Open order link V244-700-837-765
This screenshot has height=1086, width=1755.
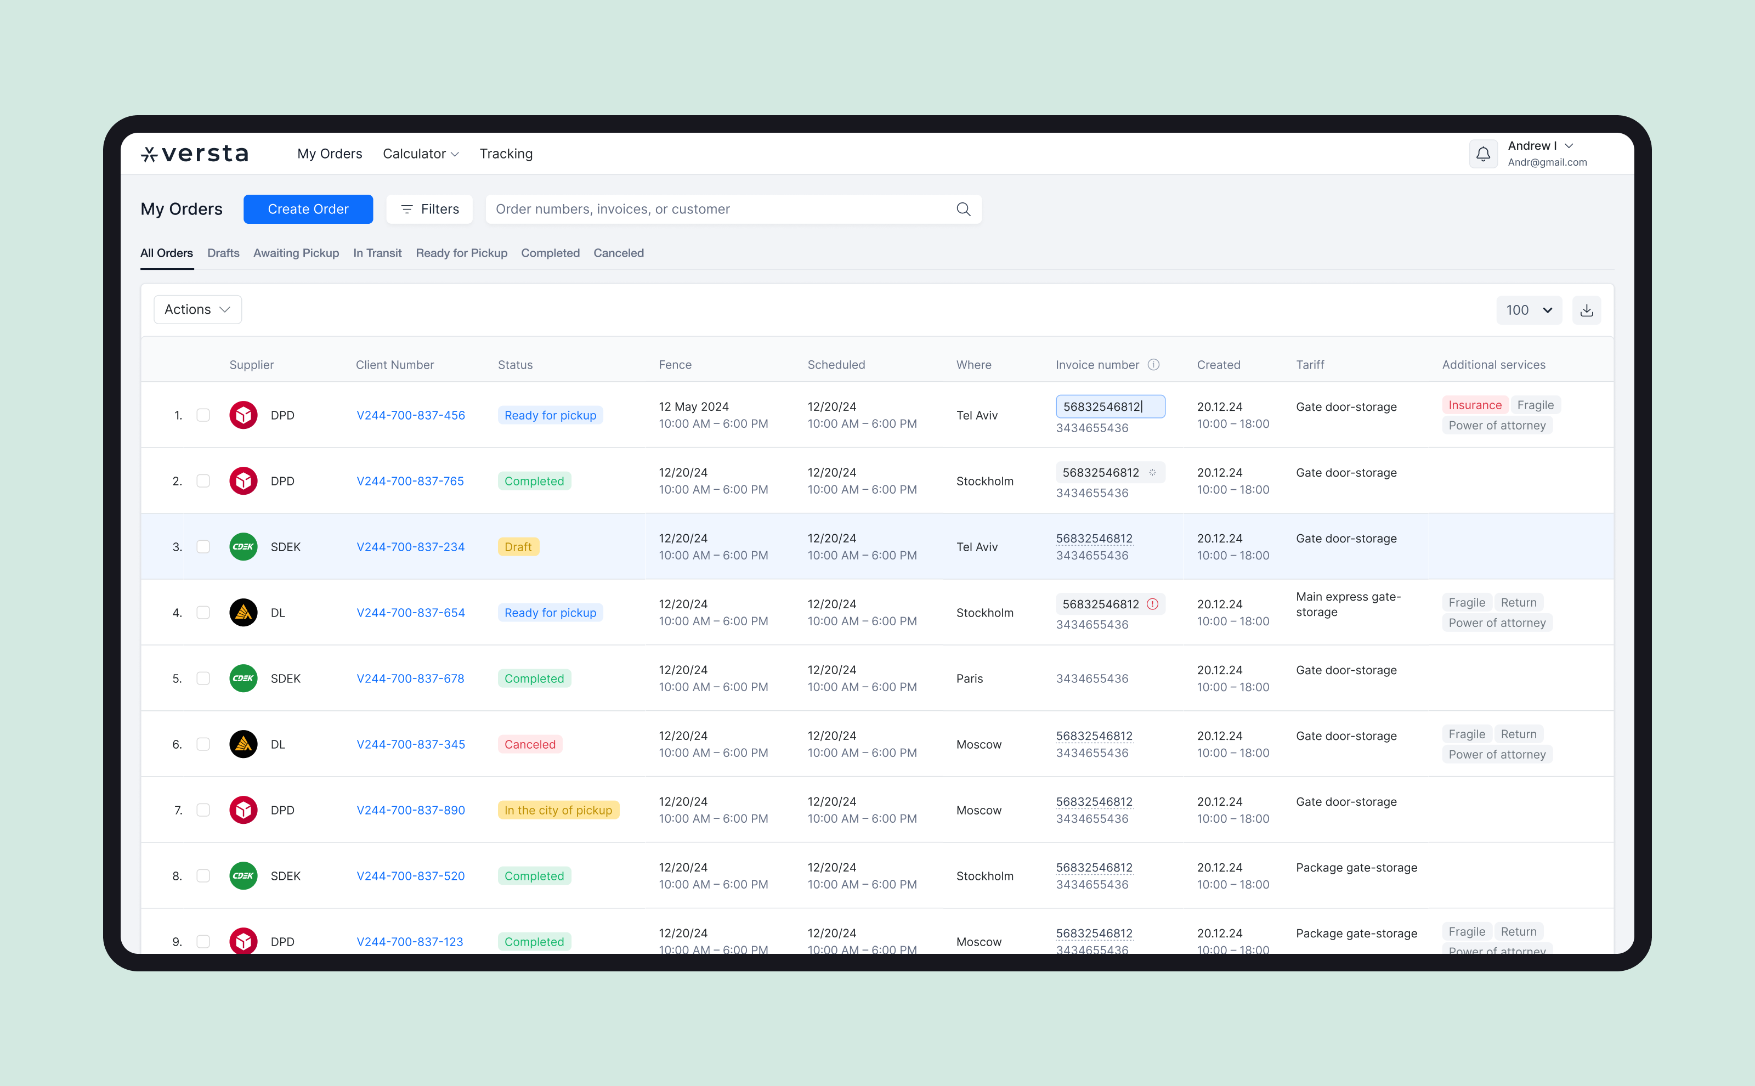[x=410, y=481]
